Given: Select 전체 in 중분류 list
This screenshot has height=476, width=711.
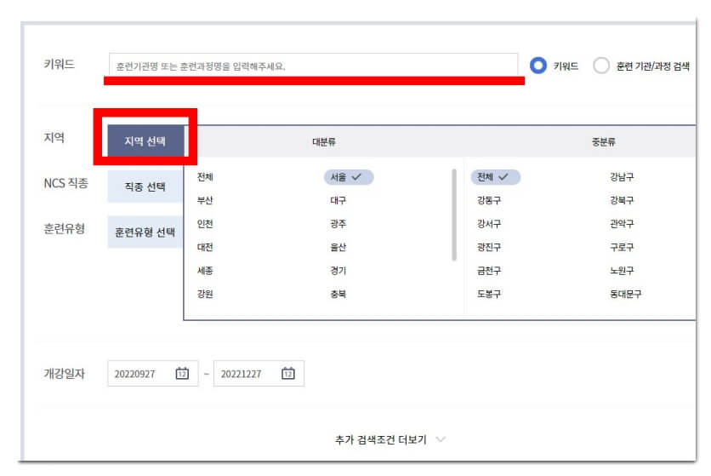Looking at the screenshot, I should pos(495,177).
